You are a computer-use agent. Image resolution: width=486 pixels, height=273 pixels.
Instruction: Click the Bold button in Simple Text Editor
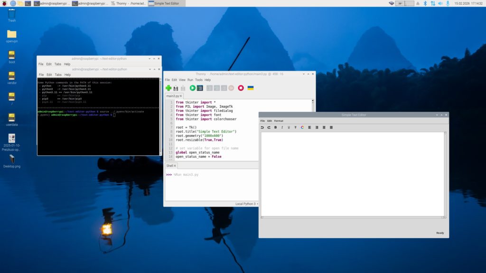click(275, 127)
